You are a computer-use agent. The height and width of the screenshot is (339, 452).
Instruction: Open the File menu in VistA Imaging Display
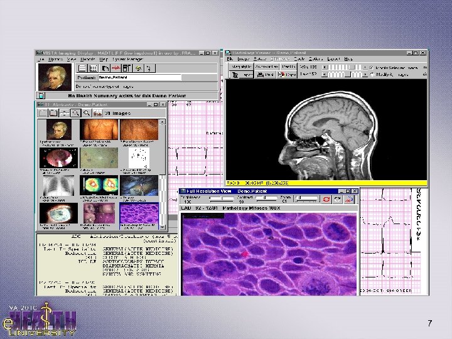coord(40,59)
